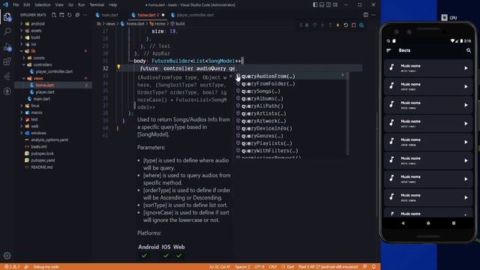The image size is (480, 270).
Task: Open player.dart in Explorer
Action: (45, 91)
